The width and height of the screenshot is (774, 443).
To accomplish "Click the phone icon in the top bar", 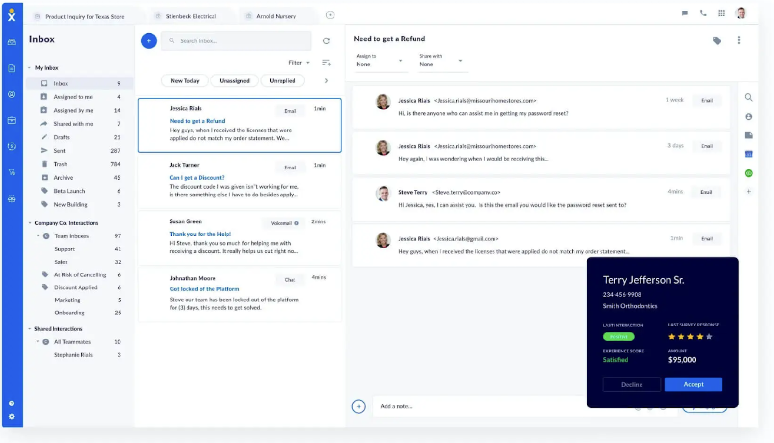I will tap(703, 13).
